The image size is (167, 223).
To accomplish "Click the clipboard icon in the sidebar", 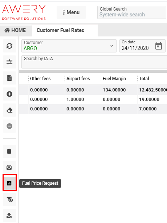I will pos(9,151).
